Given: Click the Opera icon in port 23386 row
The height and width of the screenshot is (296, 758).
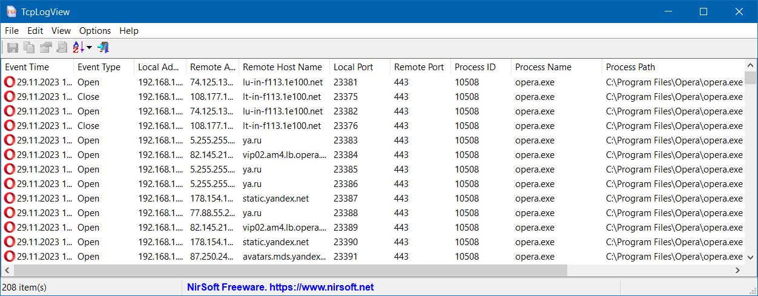Looking at the screenshot, I should tap(10, 184).
